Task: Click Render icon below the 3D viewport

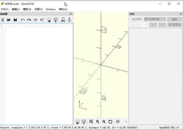Action: click(84, 122)
